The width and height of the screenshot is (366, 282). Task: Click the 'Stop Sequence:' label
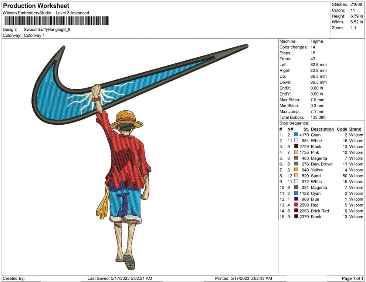(294, 123)
